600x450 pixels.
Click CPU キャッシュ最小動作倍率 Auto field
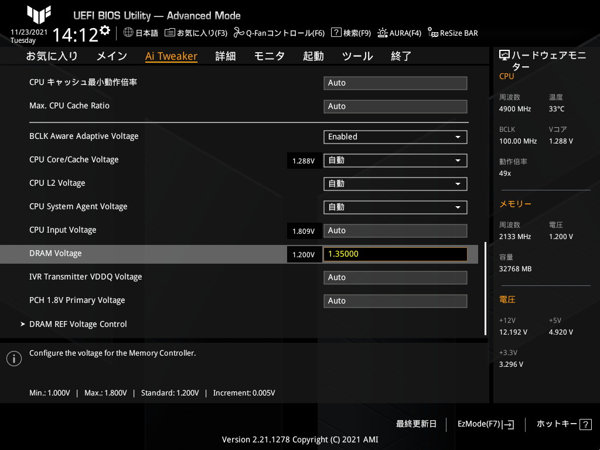(396, 83)
